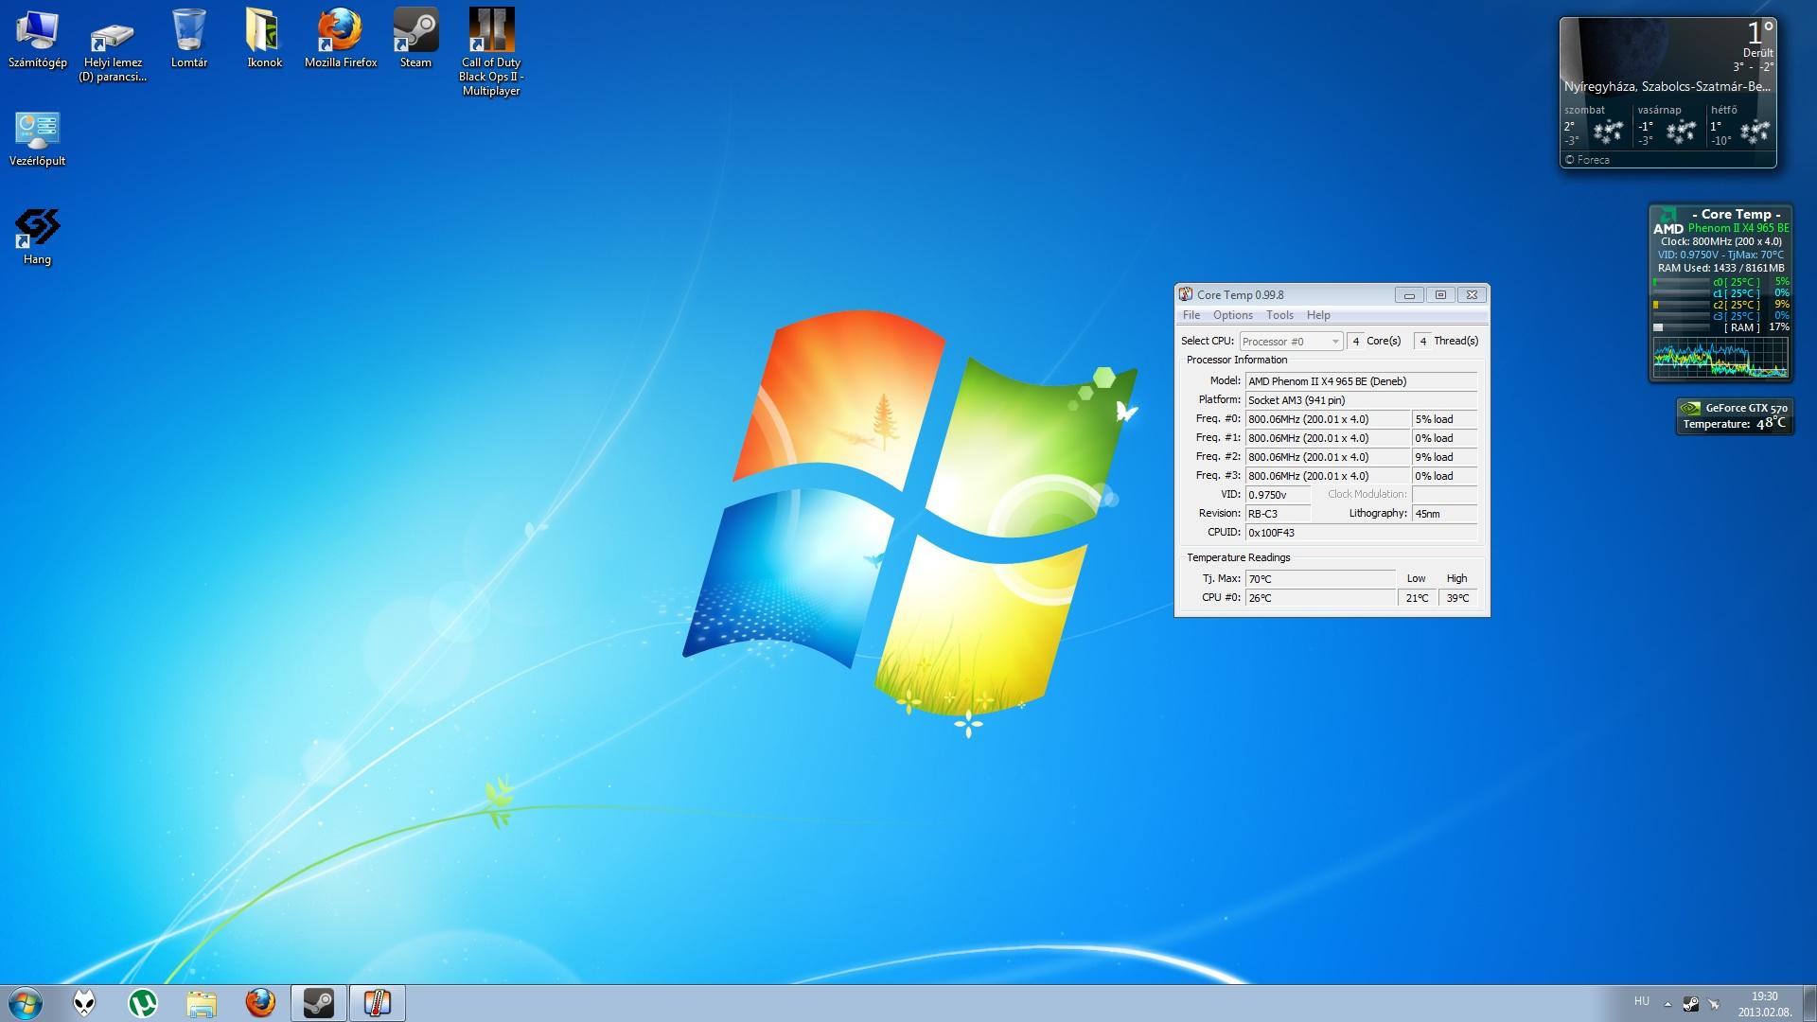The image size is (1817, 1022).
Task: Select the Lomtár recycle bin icon
Action: click(189, 39)
